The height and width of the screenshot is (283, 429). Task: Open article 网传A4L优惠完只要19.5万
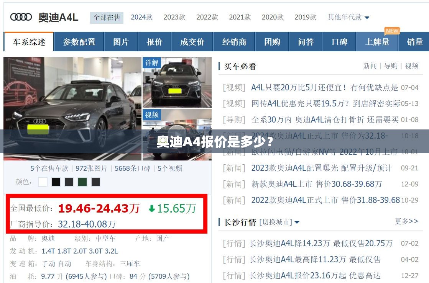(x=326, y=104)
